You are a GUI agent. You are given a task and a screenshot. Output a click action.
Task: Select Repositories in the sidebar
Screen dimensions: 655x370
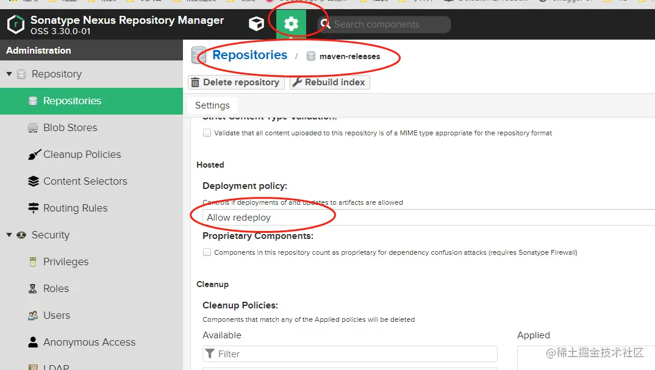click(x=91, y=101)
